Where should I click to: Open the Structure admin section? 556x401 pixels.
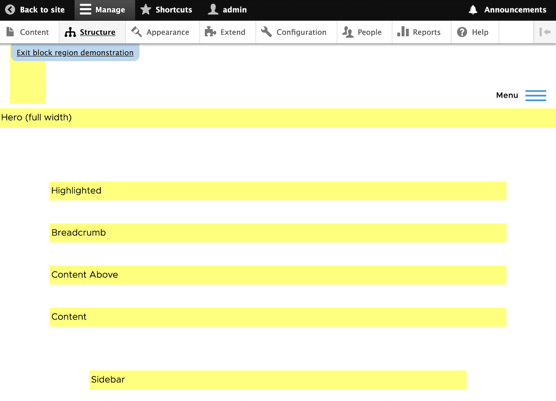point(92,32)
